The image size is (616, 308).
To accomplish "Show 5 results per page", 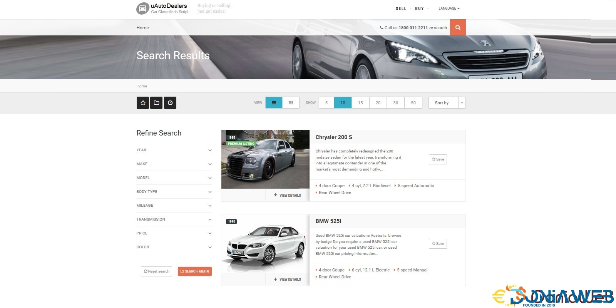I will [326, 103].
